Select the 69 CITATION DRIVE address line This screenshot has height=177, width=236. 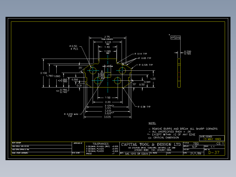[152, 148]
